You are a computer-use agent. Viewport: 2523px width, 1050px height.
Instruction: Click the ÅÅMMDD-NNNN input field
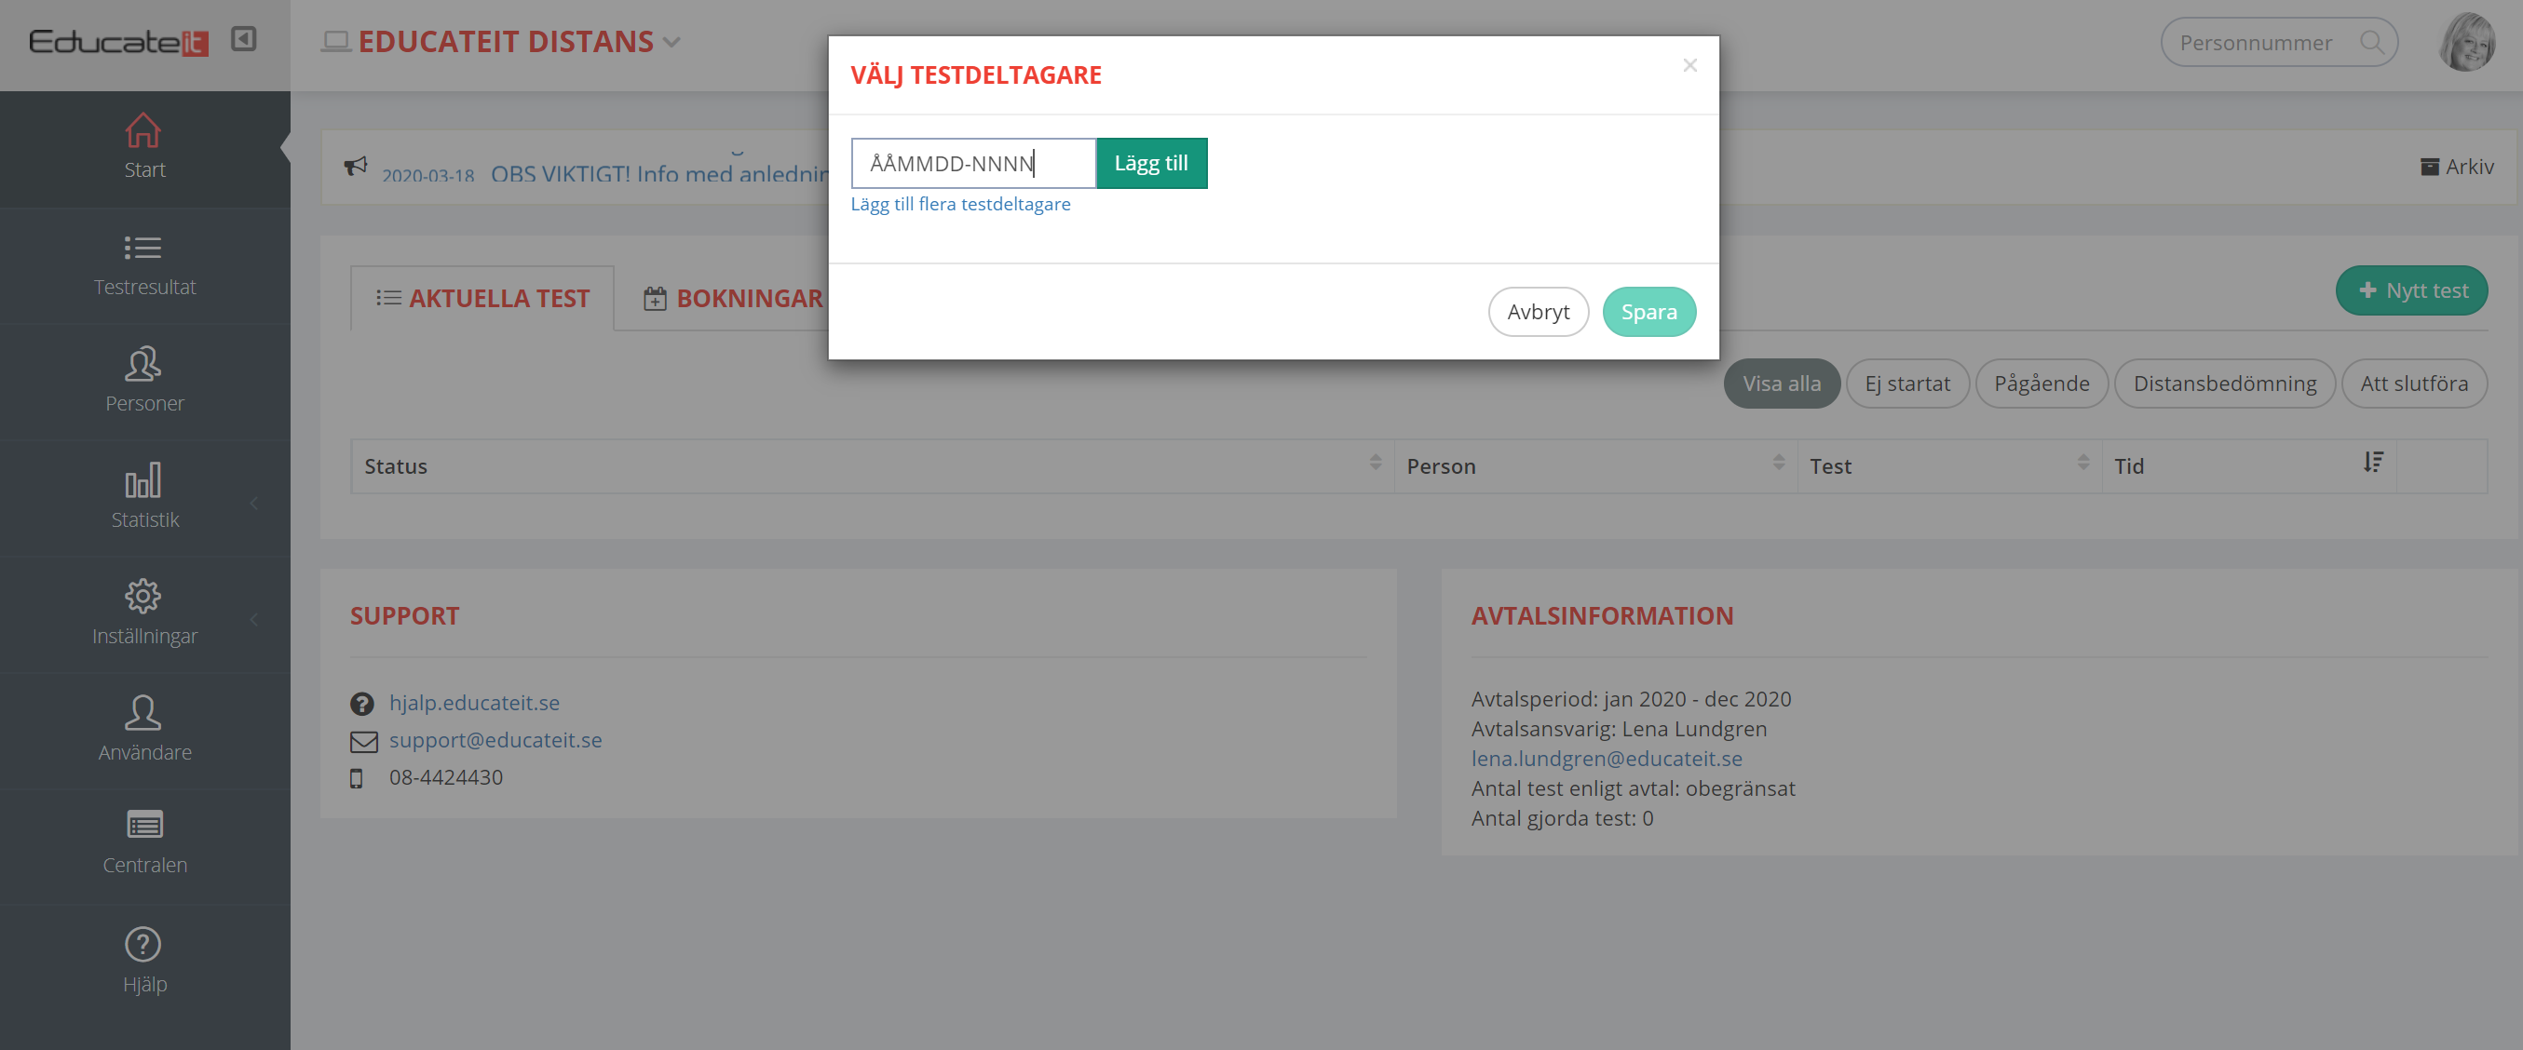972,163
